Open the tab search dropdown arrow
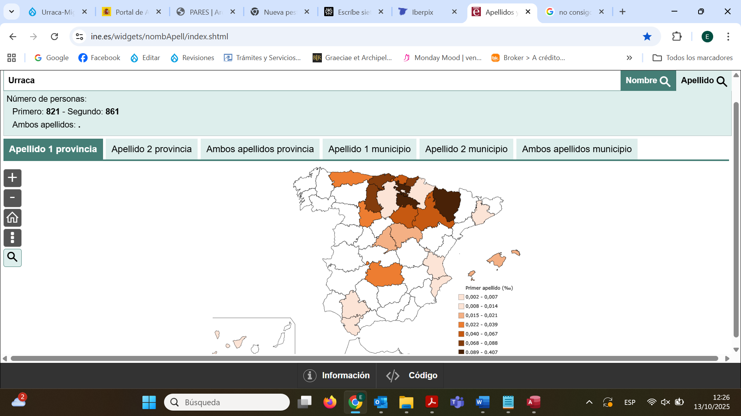The image size is (741, 416). coord(12,12)
